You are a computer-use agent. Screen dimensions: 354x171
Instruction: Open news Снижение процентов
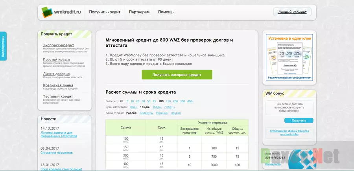point(57,153)
